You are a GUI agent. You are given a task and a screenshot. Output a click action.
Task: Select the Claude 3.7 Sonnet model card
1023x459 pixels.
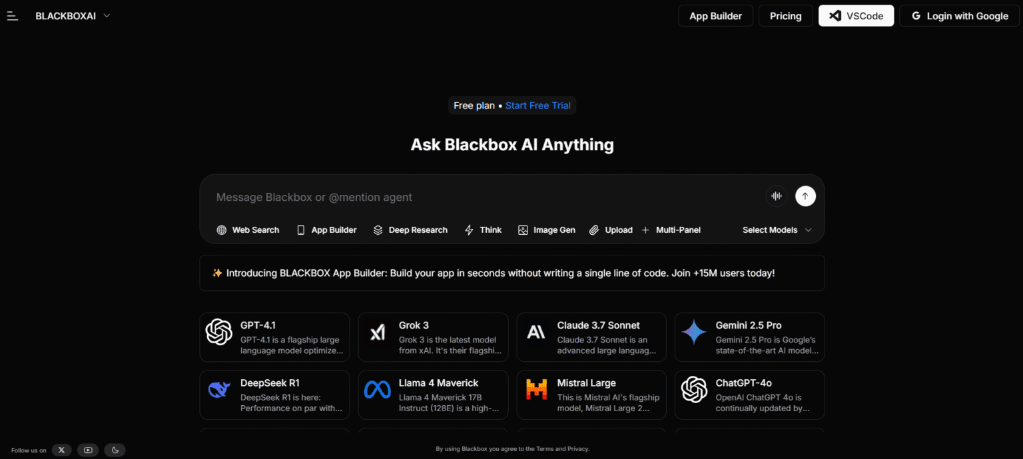[591, 337]
